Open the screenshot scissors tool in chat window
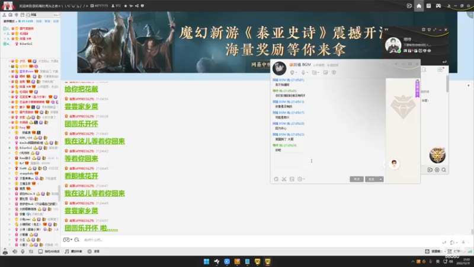 coord(284,179)
